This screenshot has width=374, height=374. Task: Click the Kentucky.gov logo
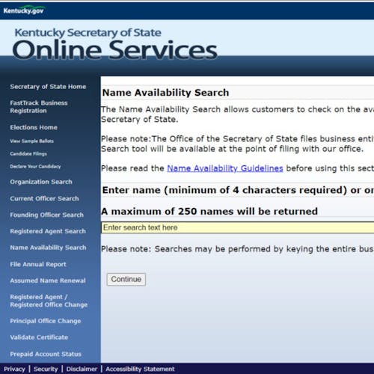[x=23, y=10]
